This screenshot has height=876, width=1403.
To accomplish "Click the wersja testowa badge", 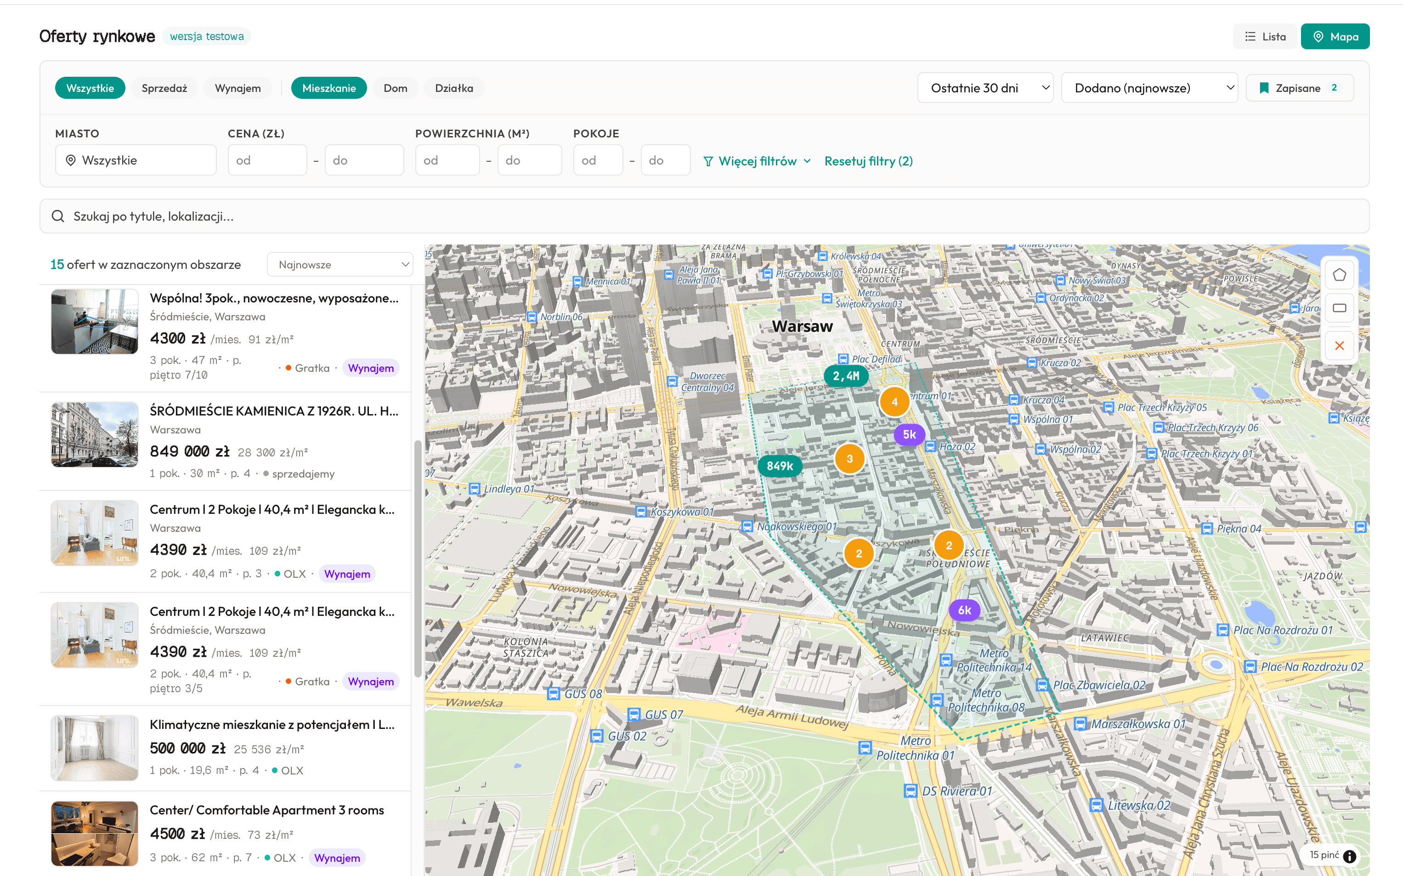I will click(207, 36).
